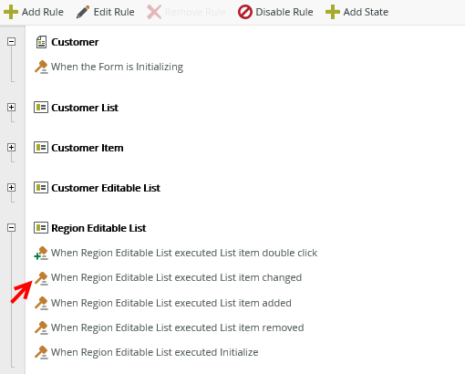
Task: Click the gavel icon for List item double click
Action: [41, 253]
